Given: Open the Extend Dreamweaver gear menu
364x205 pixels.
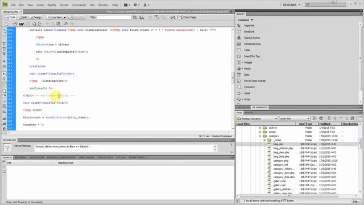Looking at the screenshot, I should tap(136, 5).
